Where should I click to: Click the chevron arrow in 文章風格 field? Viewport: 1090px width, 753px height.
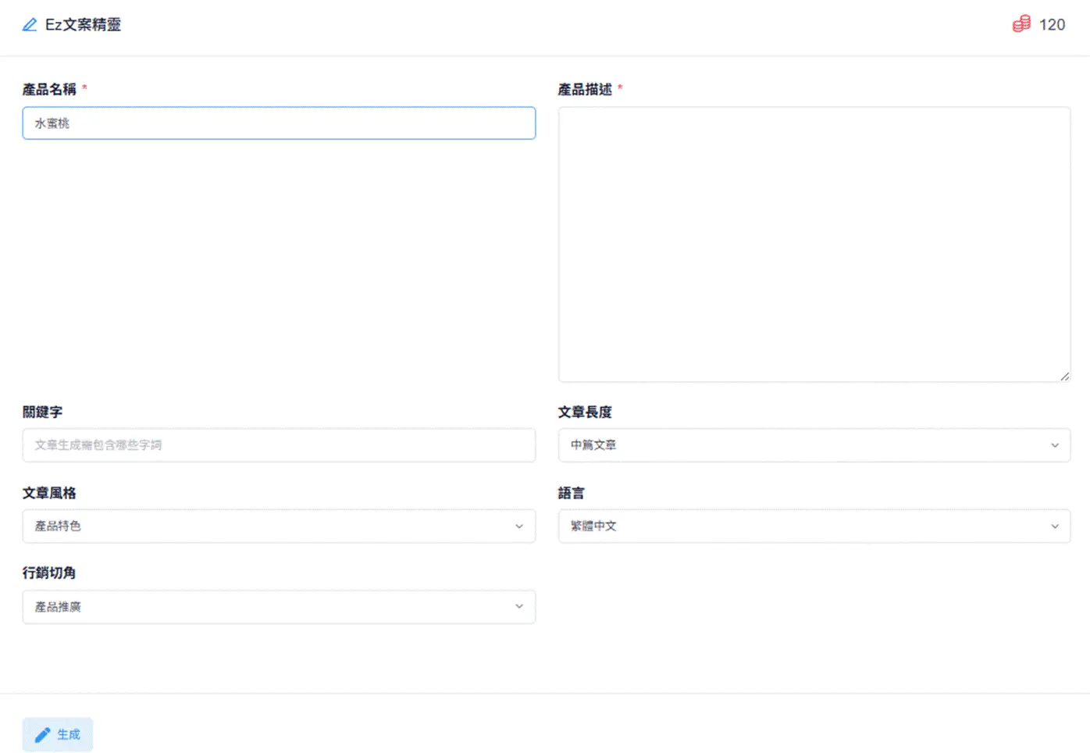coord(519,526)
